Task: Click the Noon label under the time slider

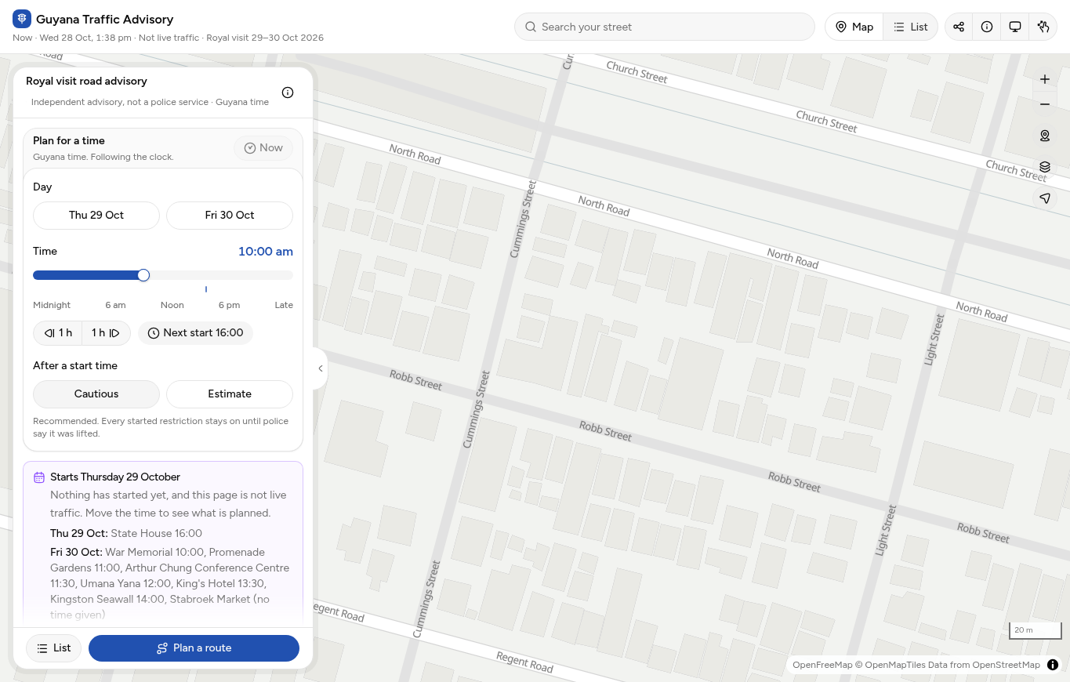Action: tap(172, 305)
